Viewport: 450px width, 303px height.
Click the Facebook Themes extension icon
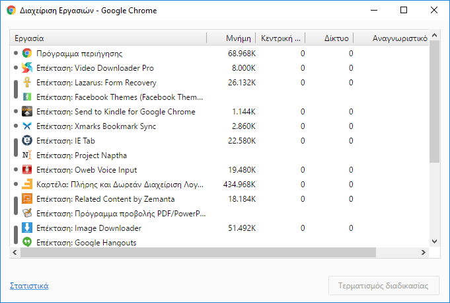point(27,97)
